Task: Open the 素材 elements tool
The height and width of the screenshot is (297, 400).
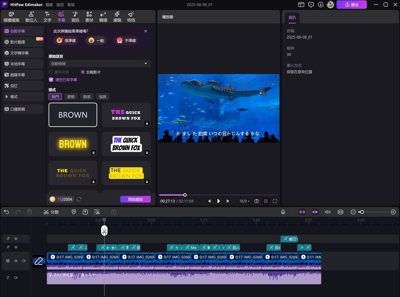Action: click(89, 17)
